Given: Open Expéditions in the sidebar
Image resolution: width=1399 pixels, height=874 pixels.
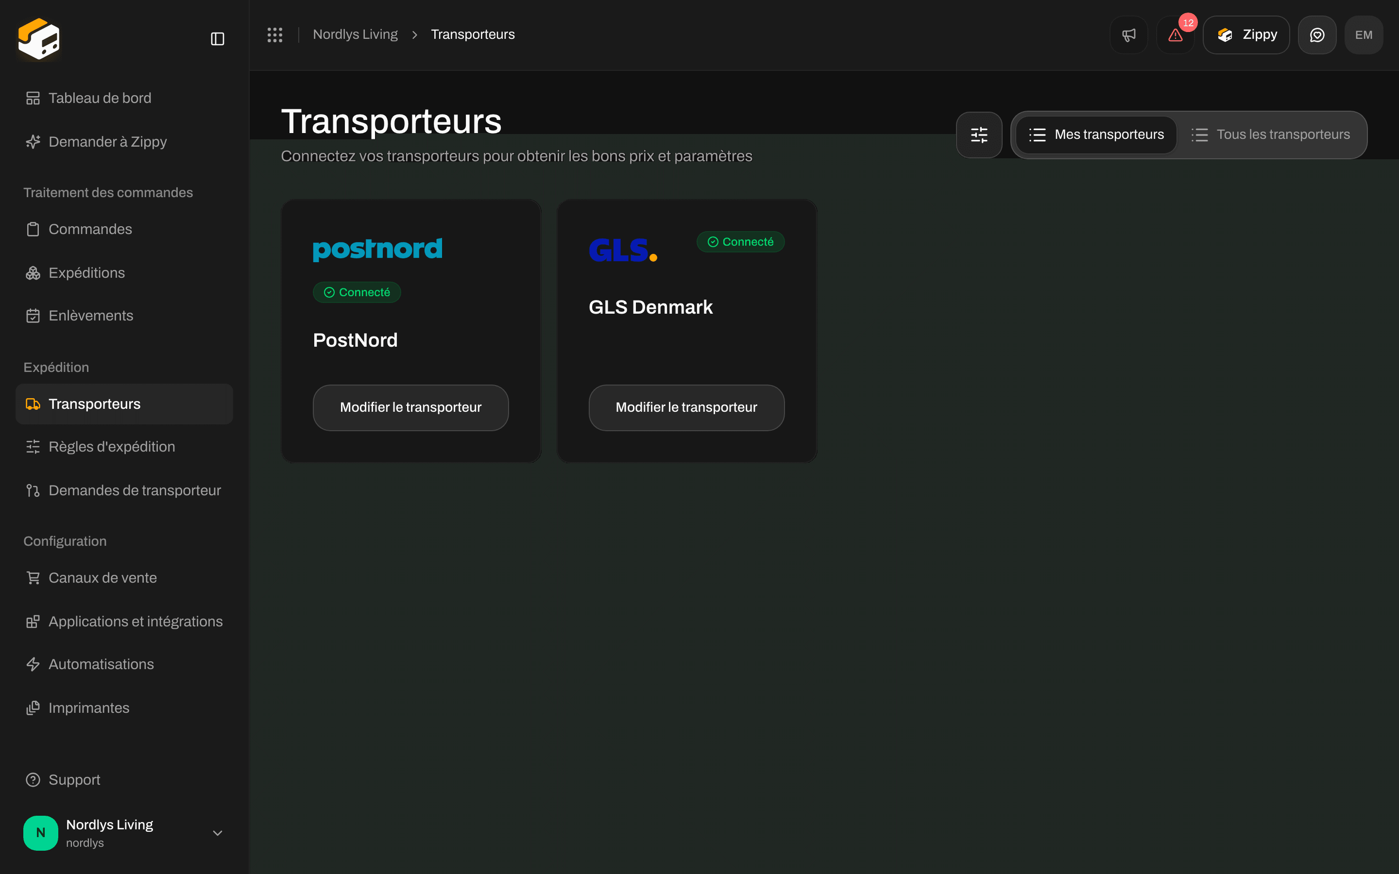Looking at the screenshot, I should 124,273.
